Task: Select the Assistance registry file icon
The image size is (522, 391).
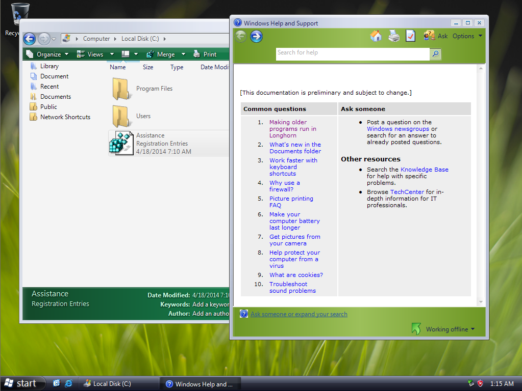Action: click(x=121, y=143)
